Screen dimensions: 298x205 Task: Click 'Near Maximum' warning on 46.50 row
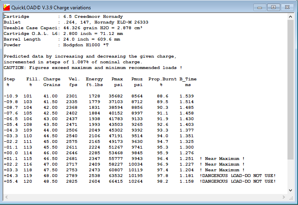coord(222,159)
